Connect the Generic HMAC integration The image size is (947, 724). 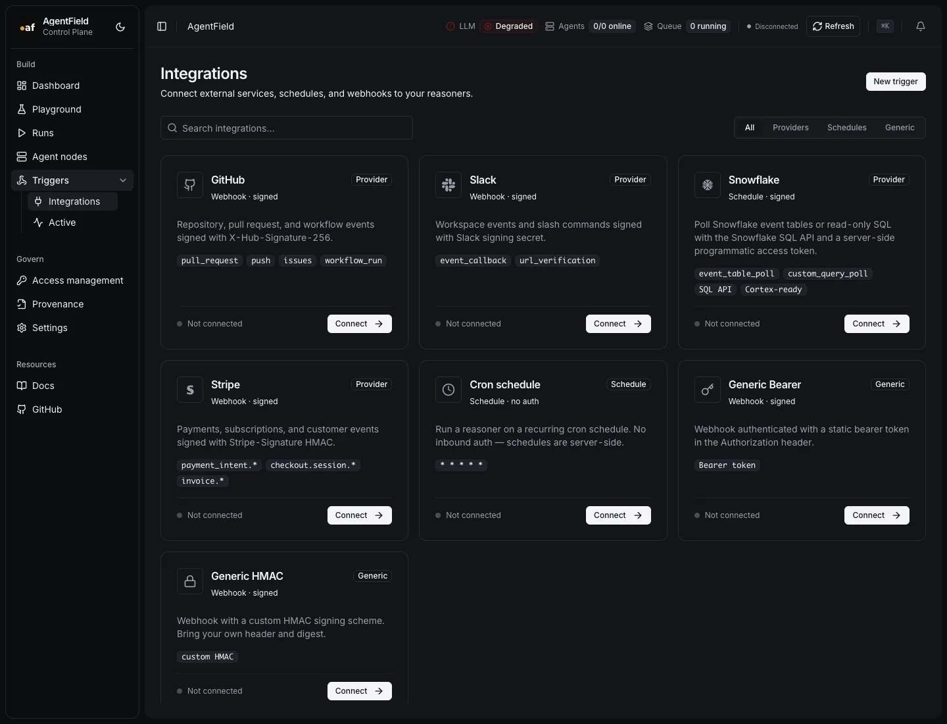360,691
